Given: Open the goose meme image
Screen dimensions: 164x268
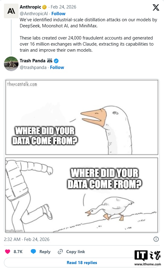Looking at the screenshot, I should pyautogui.click(x=82, y=156).
